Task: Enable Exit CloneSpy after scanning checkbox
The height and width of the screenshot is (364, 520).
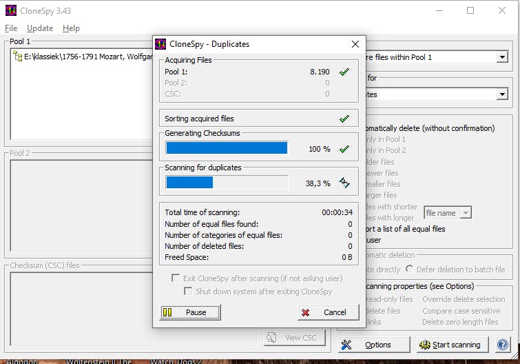Action: point(176,278)
